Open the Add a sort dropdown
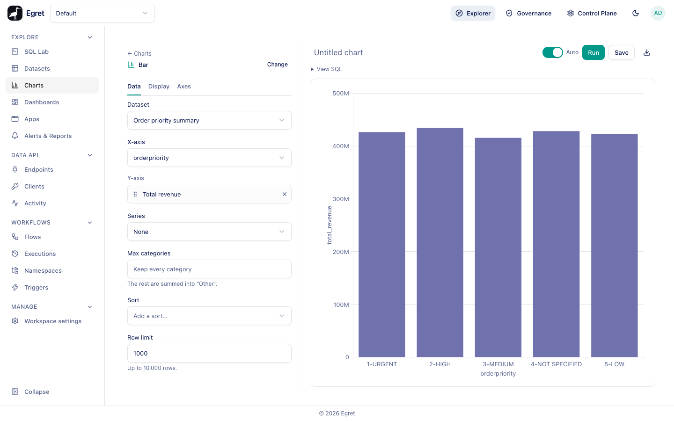Screen dimensions: 674x421 coord(209,316)
